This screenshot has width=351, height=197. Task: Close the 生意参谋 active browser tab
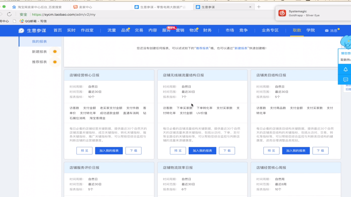[x=250, y=7]
